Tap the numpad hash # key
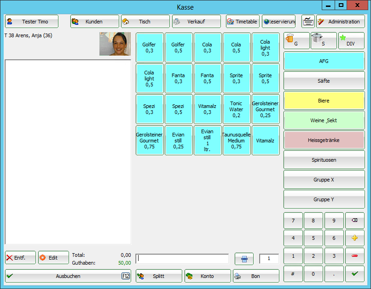The image size is (371, 289). tap(293, 274)
